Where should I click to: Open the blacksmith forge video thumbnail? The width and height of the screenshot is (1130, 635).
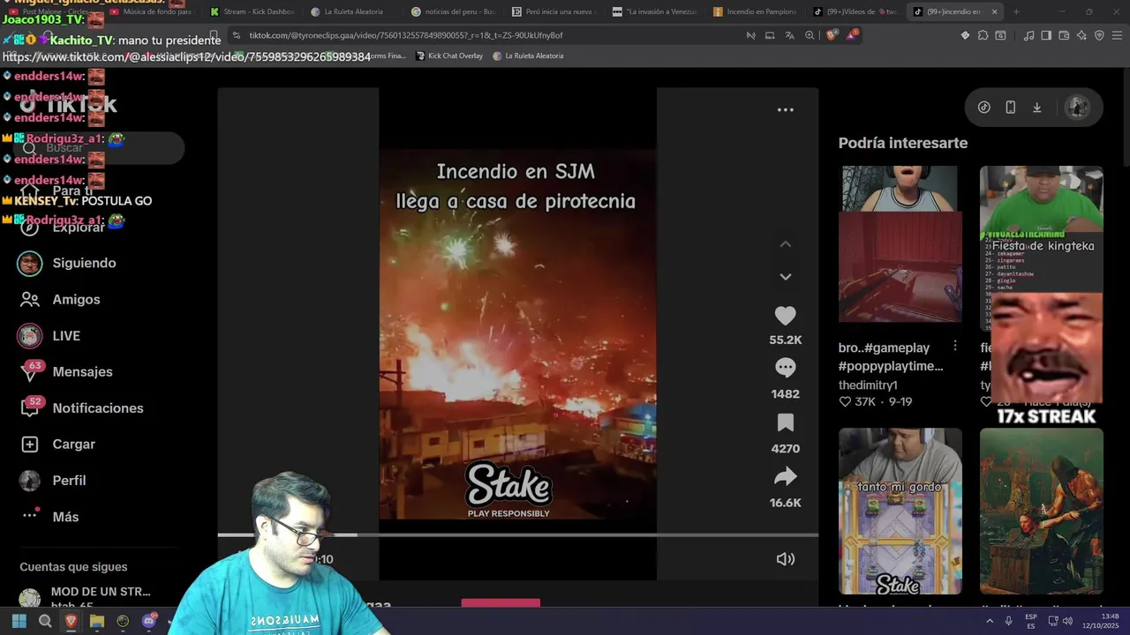point(1041,512)
